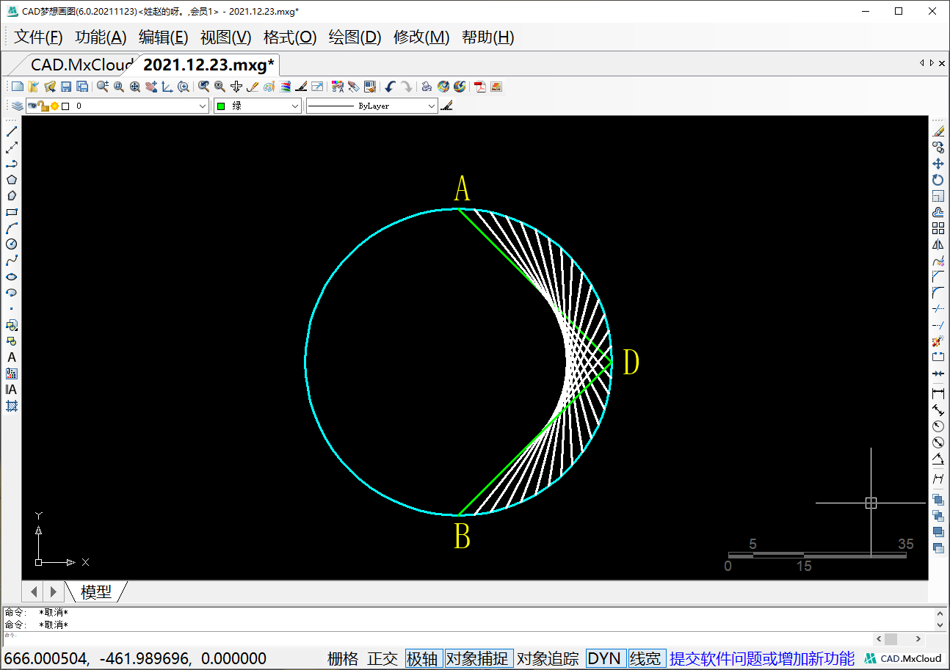
Task: Open the ByLayer linetype dropdown
Action: point(432,106)
